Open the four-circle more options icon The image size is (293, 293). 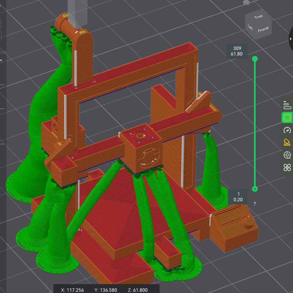287,168
